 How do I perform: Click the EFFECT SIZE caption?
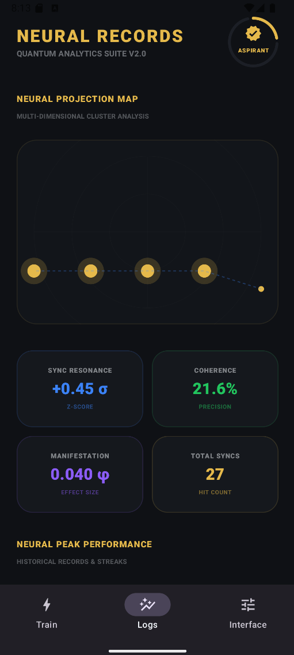tap(79, 493)
